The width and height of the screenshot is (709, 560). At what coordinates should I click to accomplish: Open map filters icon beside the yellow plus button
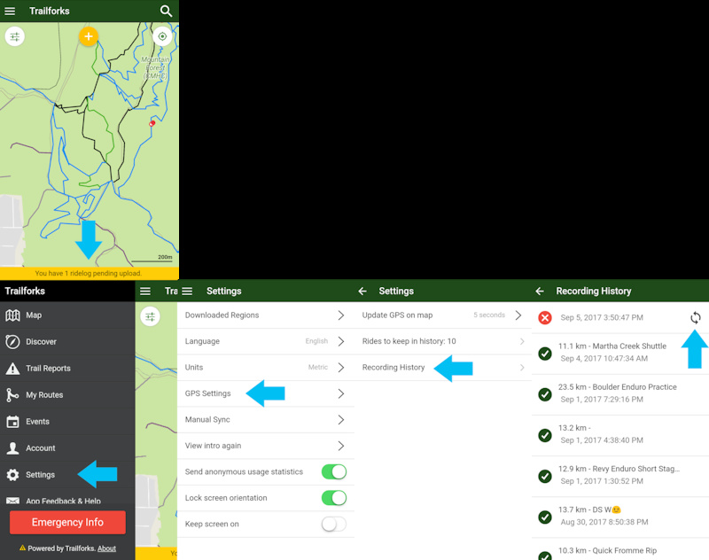pos(15,36)
